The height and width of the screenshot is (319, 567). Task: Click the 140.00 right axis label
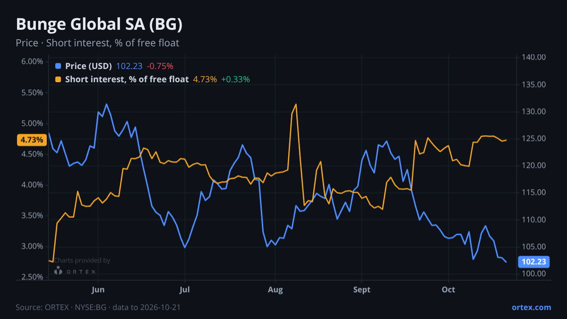pyautogui.click(x=534, y=57)
